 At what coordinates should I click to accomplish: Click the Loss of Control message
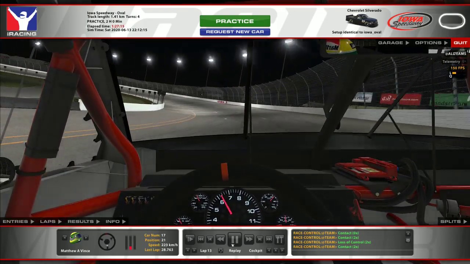tap(354, 242)
